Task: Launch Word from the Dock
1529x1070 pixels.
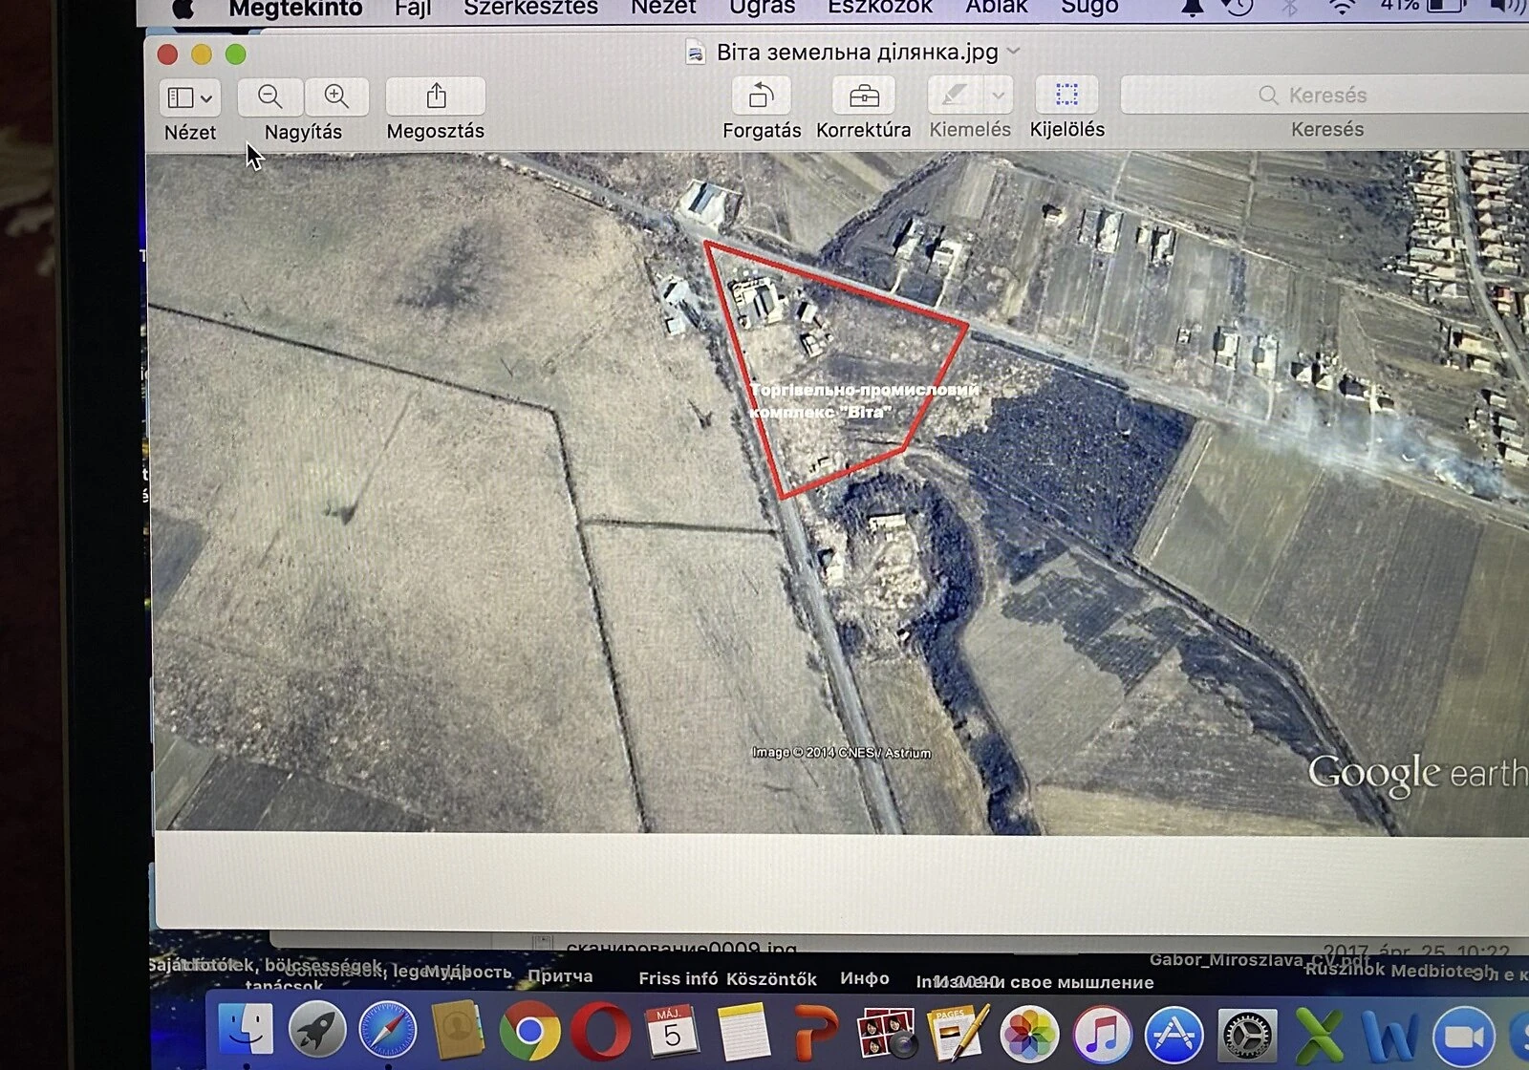Action: click(x=1389, y=1038)
